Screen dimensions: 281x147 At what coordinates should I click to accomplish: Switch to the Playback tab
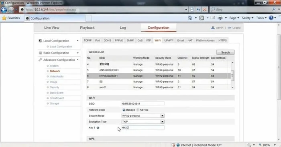click(87, 28)
